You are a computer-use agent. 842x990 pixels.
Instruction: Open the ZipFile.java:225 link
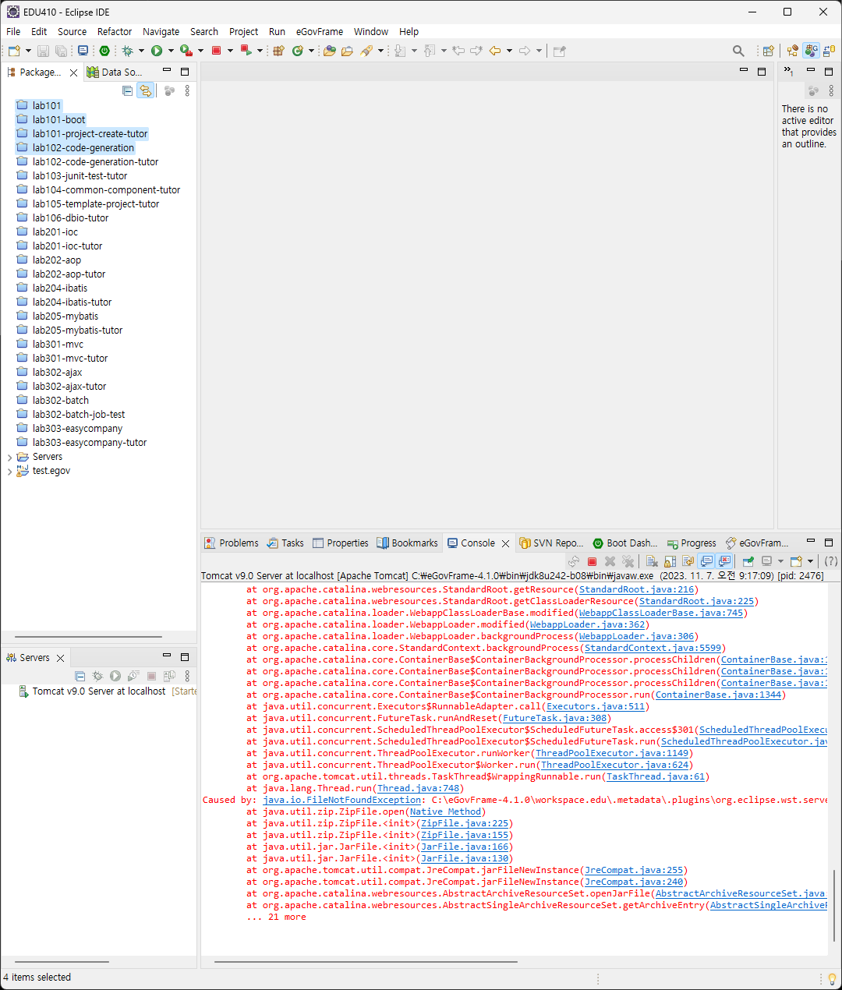(x=465, y=823)
